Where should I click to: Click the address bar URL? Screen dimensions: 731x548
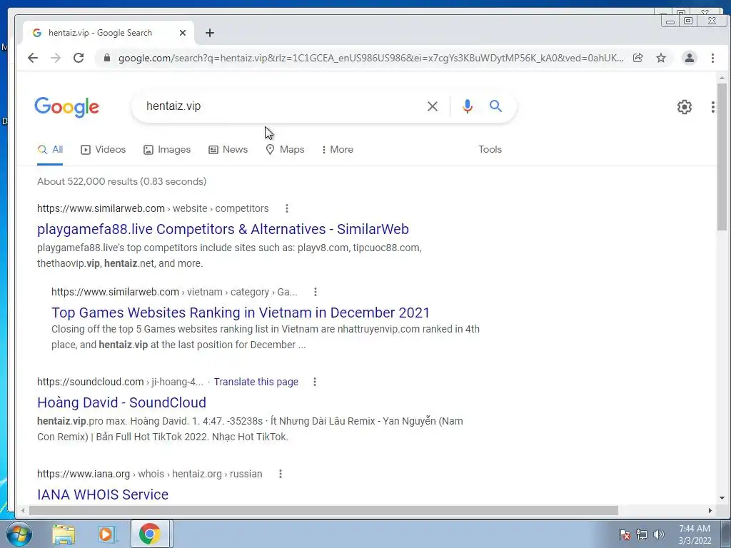370,58
